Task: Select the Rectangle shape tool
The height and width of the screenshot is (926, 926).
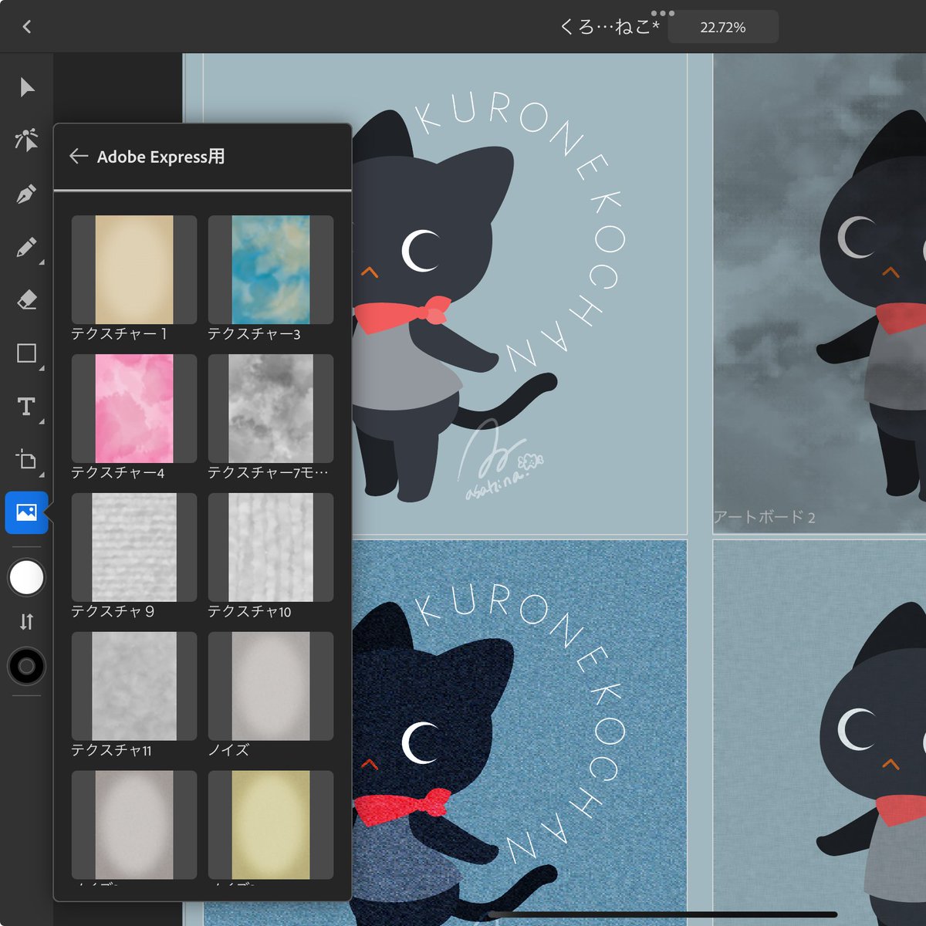Action: (27, 353)
